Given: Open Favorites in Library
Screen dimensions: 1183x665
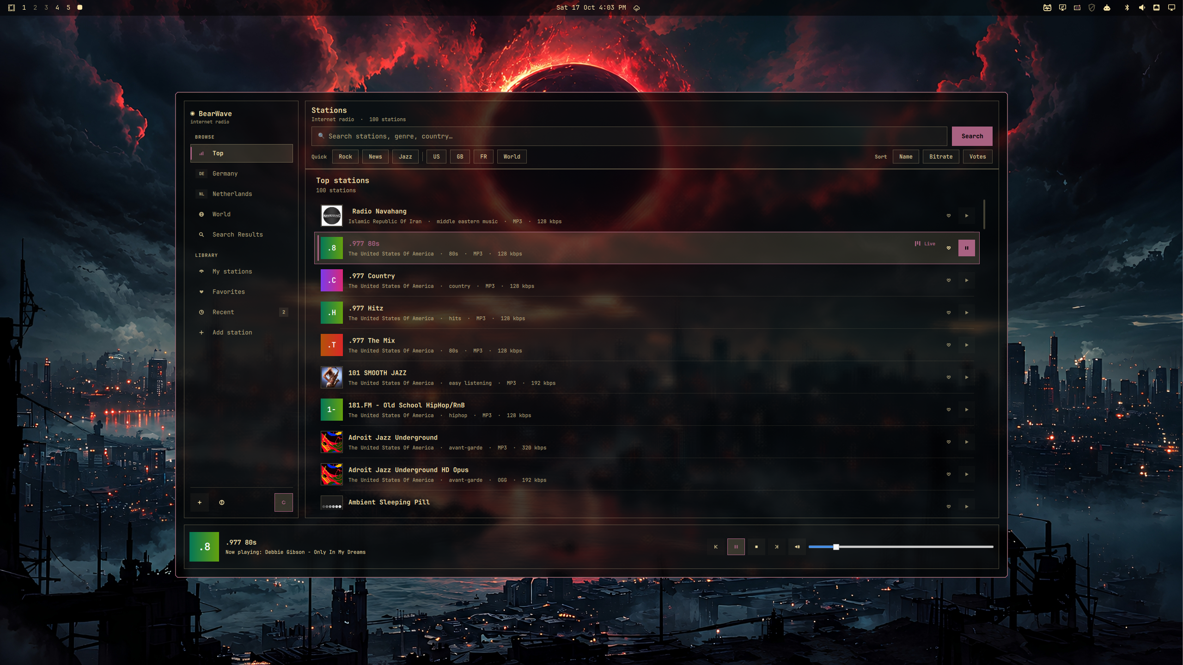Looking at the screenshot, I should click(242, 292).
